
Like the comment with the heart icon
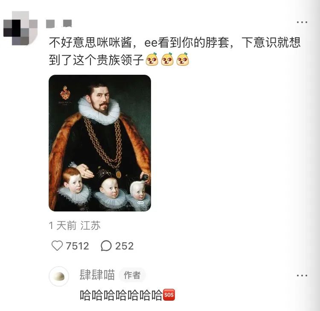[x=57, y=246]
